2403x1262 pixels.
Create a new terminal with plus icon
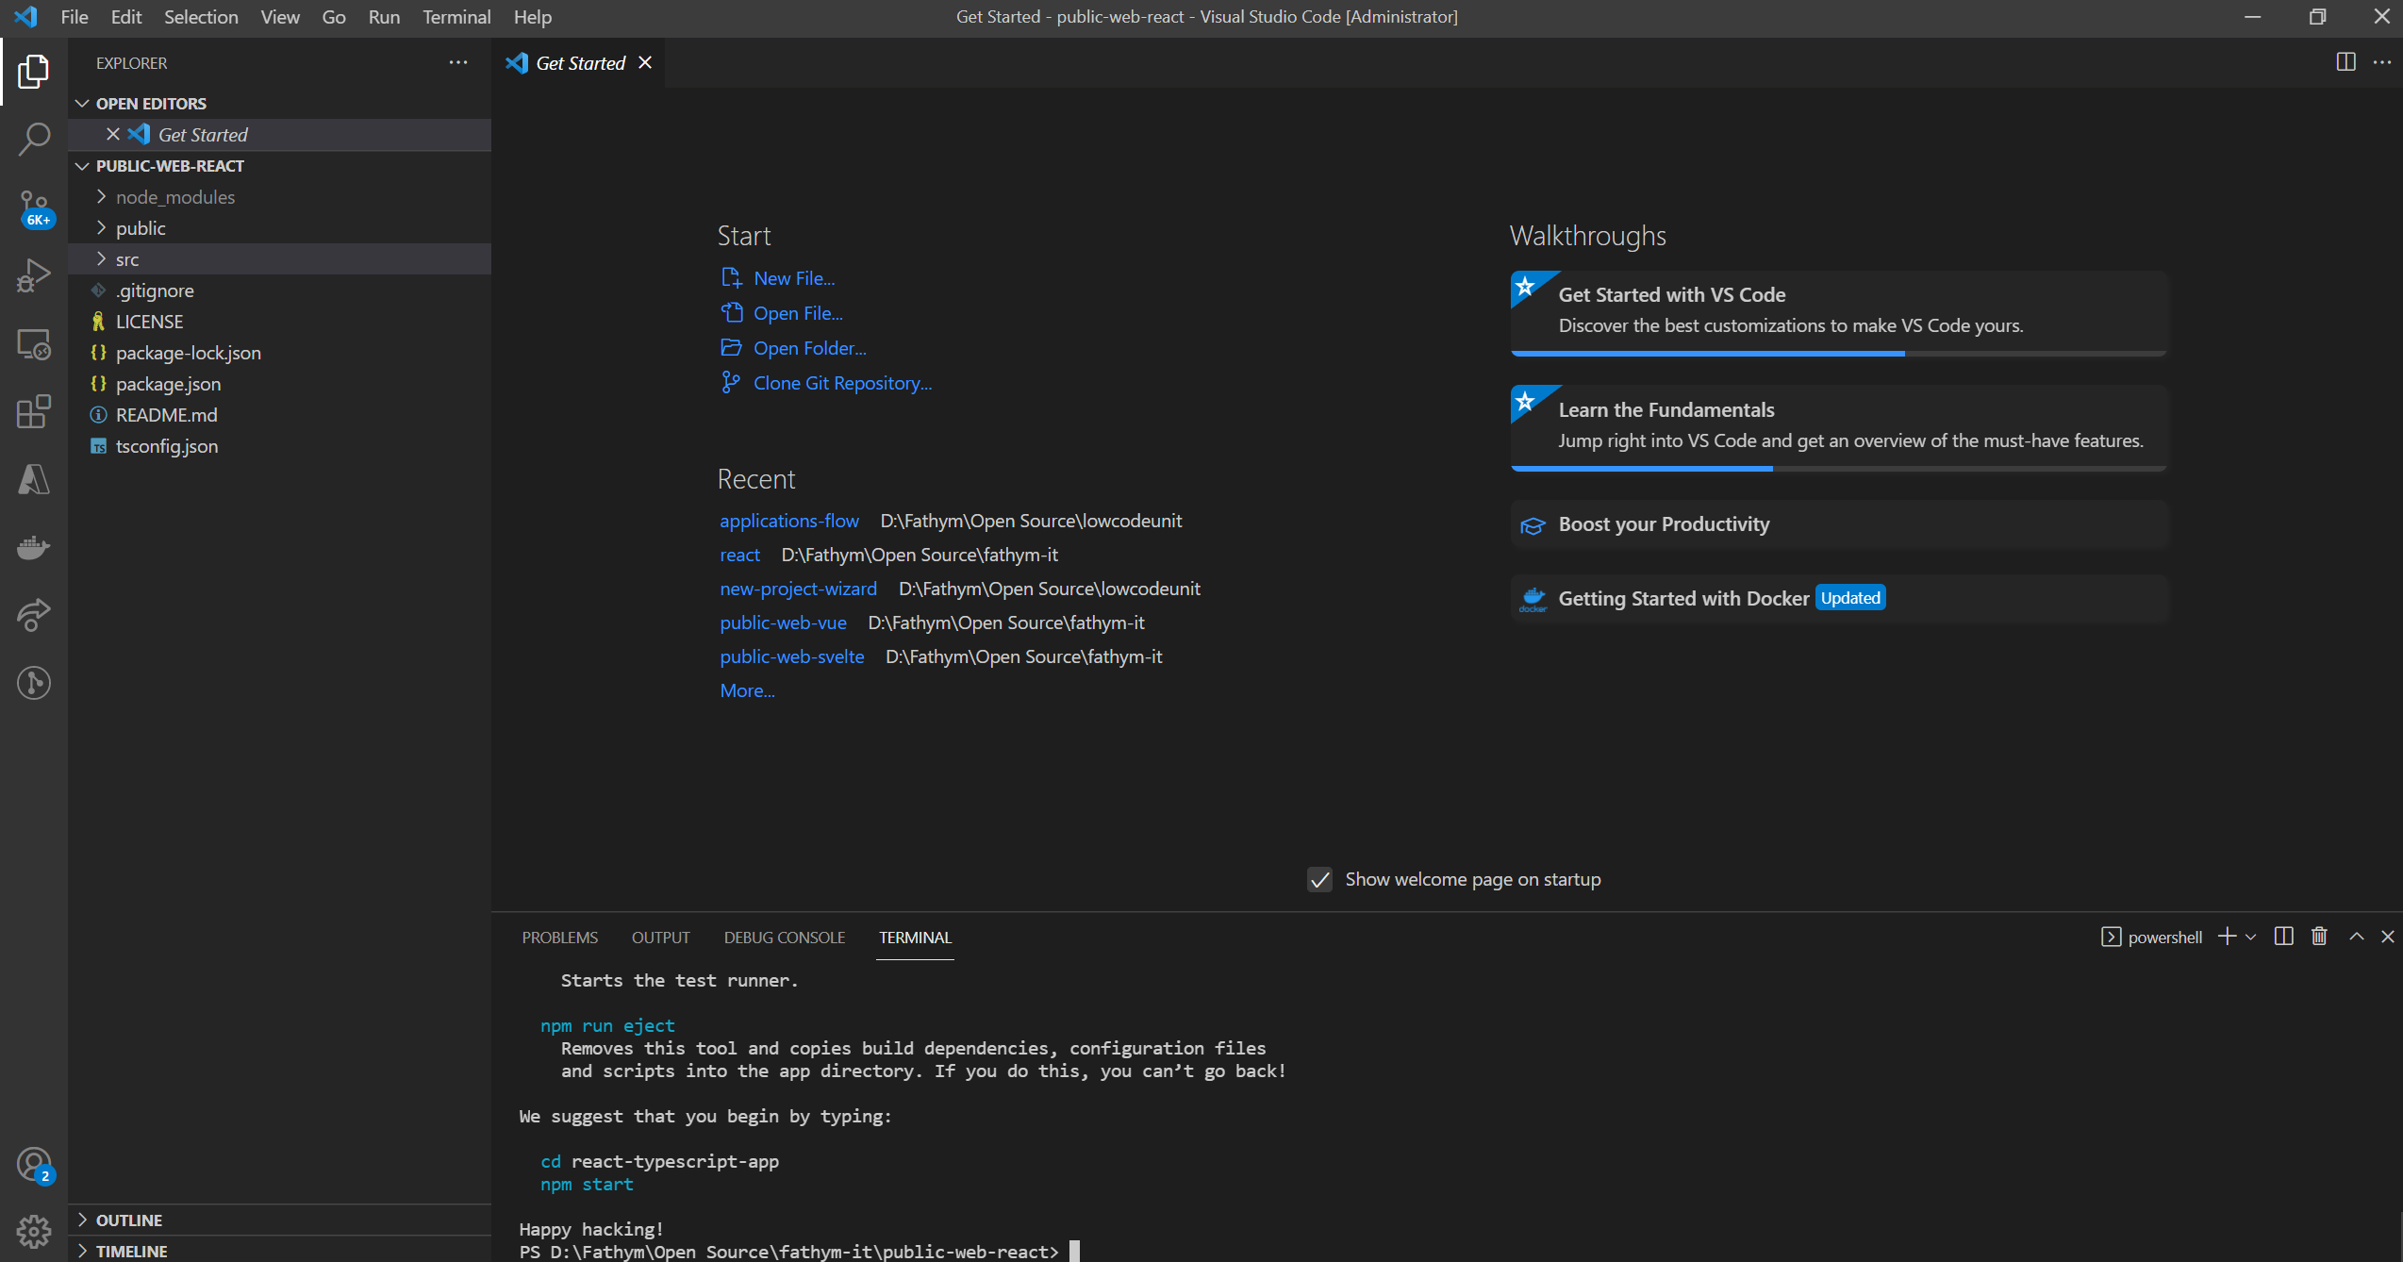[2227, 936]
